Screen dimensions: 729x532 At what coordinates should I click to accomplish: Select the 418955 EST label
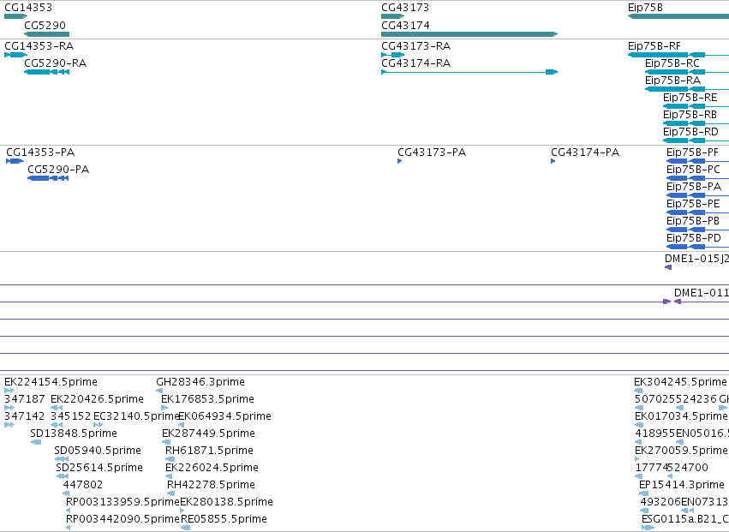[655, 433]
